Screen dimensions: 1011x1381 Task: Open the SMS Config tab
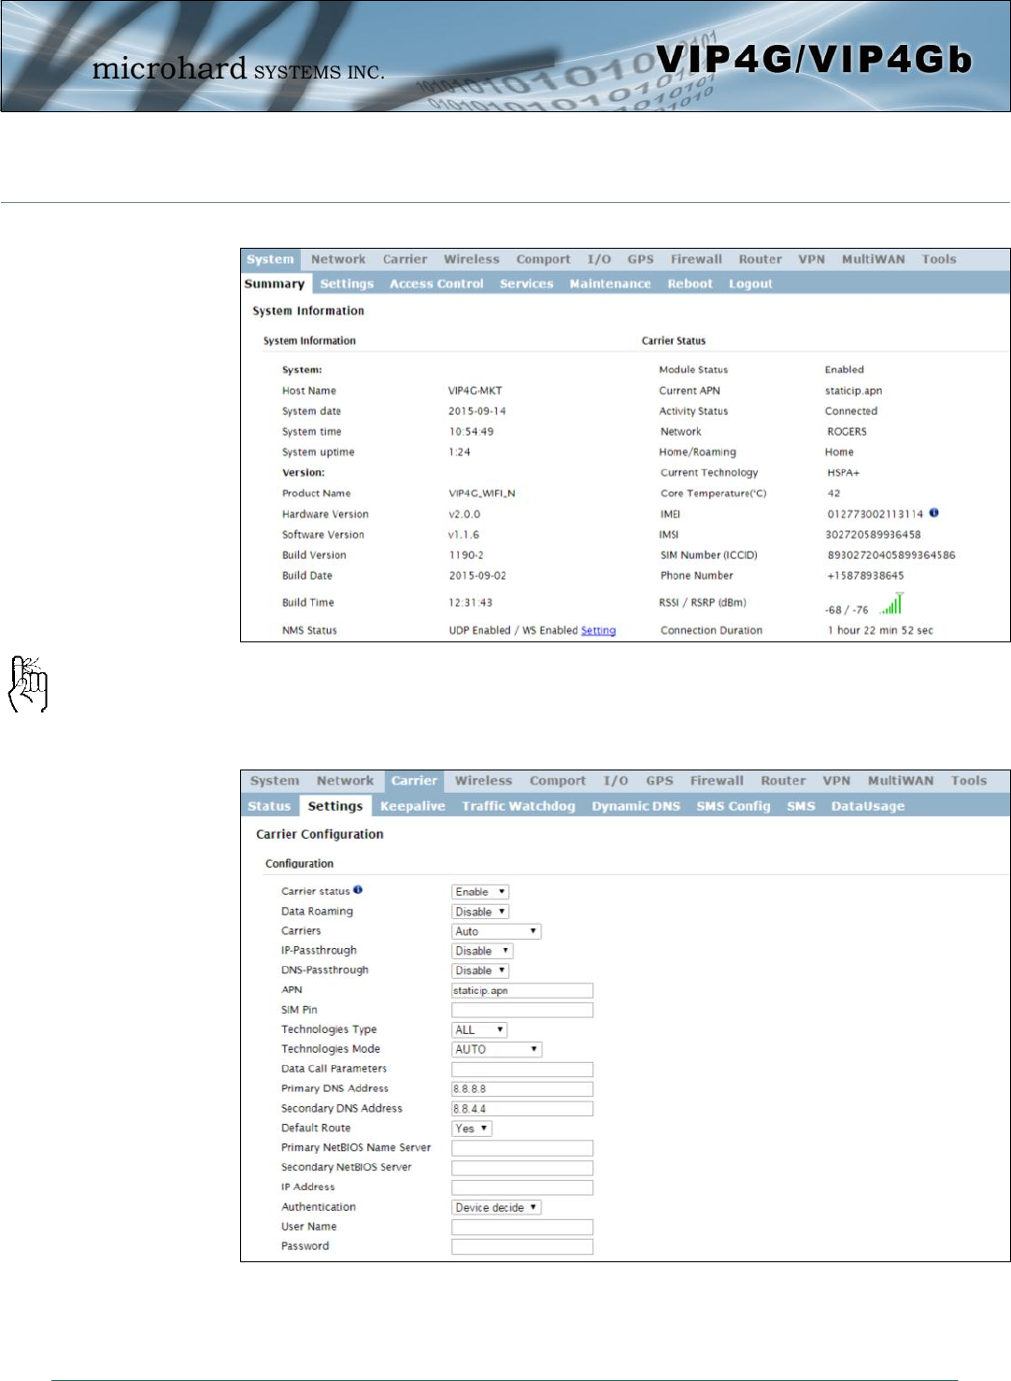(733, 806)
